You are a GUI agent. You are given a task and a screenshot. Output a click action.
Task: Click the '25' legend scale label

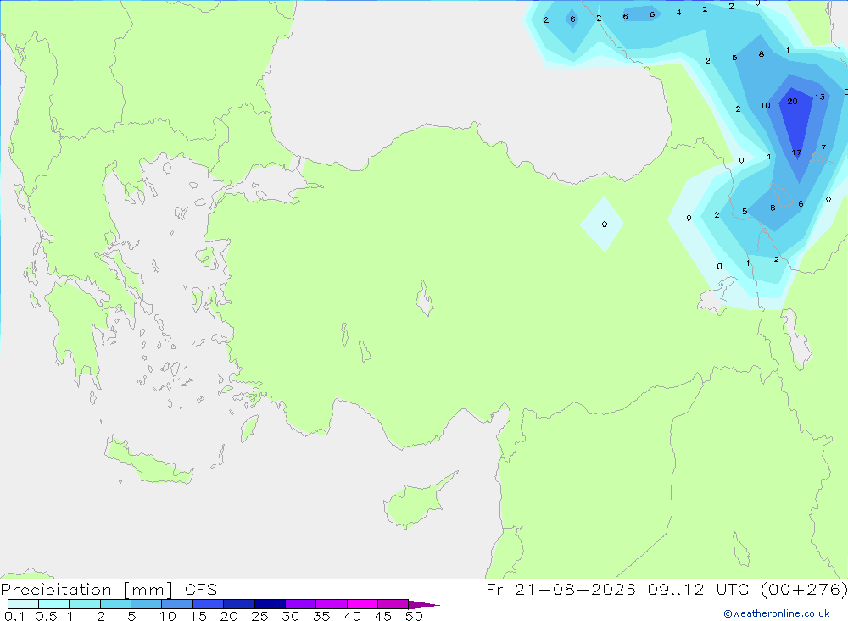(259, 616)
